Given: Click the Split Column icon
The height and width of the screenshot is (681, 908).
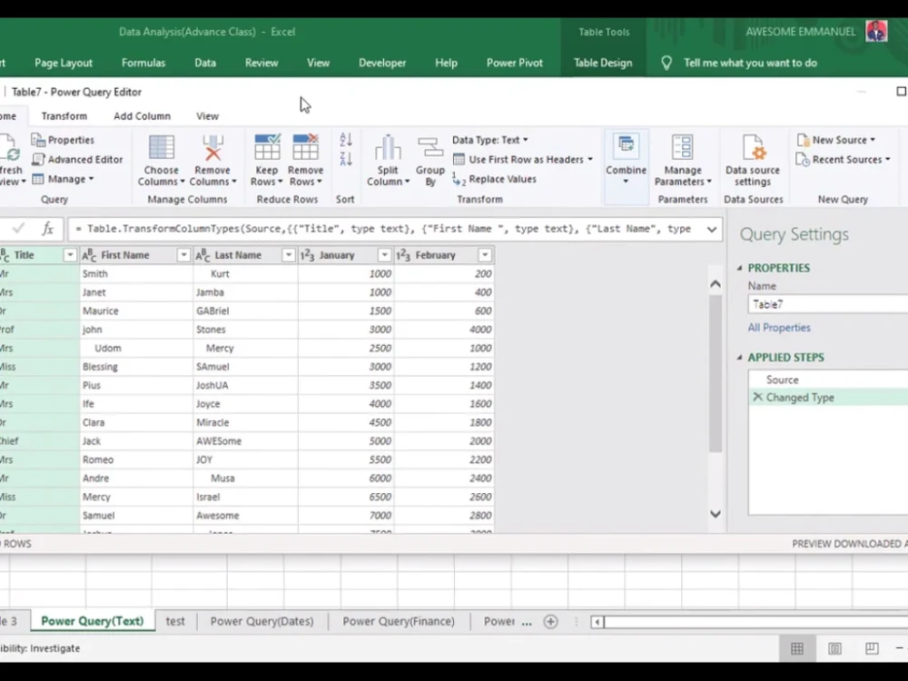Looking at the screenshot, I should pos(388,148).
